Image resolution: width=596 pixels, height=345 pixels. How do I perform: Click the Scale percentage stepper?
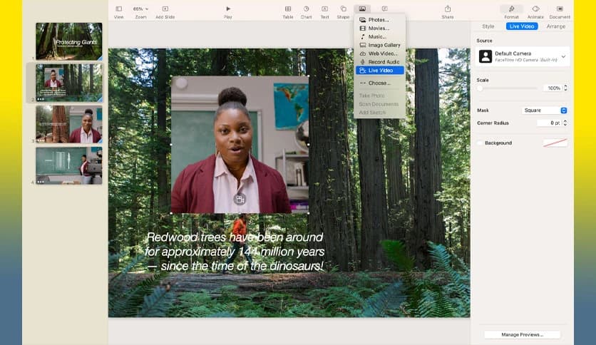(x=565, y=88)
